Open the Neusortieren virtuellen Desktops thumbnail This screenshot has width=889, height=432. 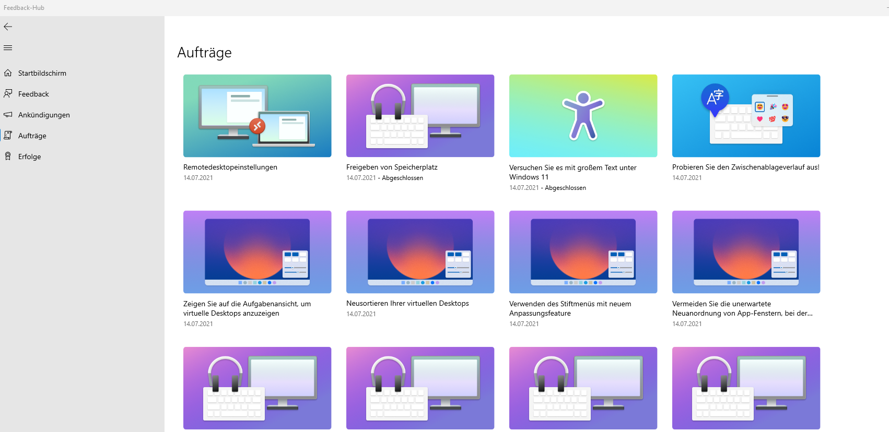[x=420, y=252]
